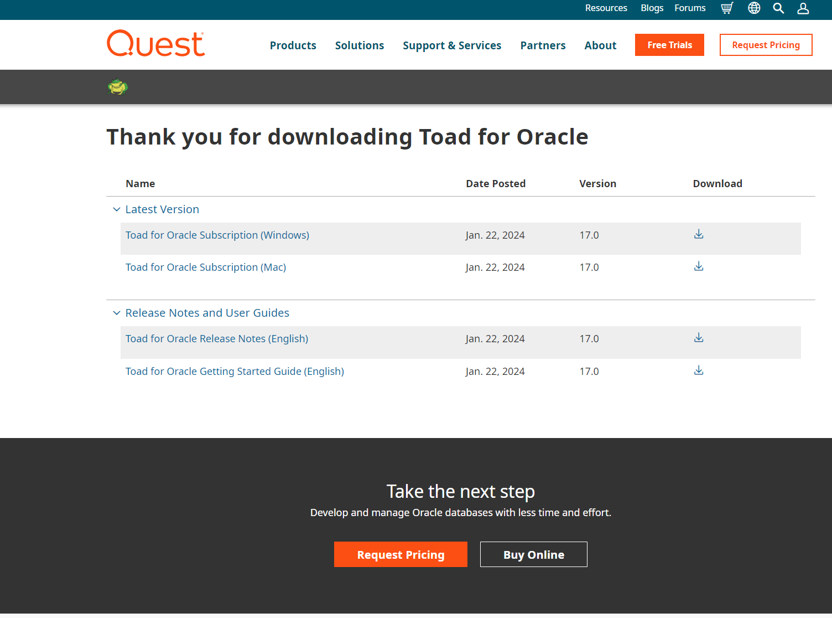Click the user account icon

coord(803,8)
